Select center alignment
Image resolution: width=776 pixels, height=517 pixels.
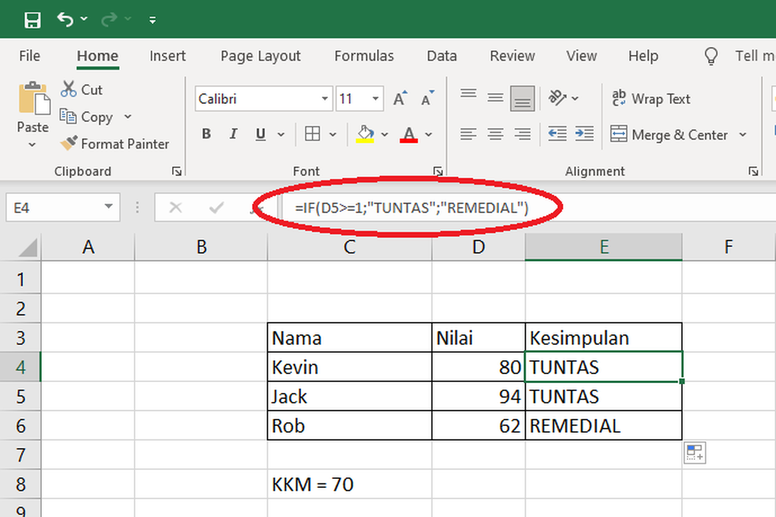click(x=495, y=134)
